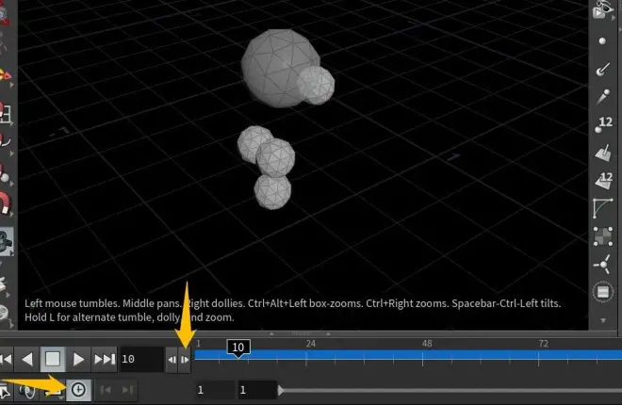Toggle display point trails icon
The image size is (622, 405).
click(603, 97)
